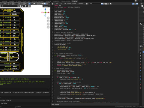Add a new workspace with plus button
Image resolution: width=144 pixels, height=108 pixels.
pyautogui.click(x=79, y=1)
